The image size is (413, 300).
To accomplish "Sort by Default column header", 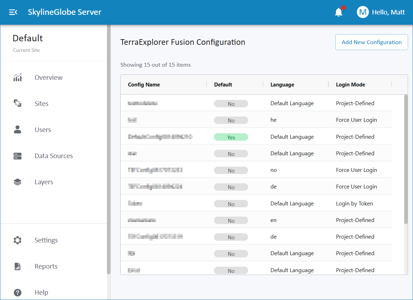I will pos(223,85).
